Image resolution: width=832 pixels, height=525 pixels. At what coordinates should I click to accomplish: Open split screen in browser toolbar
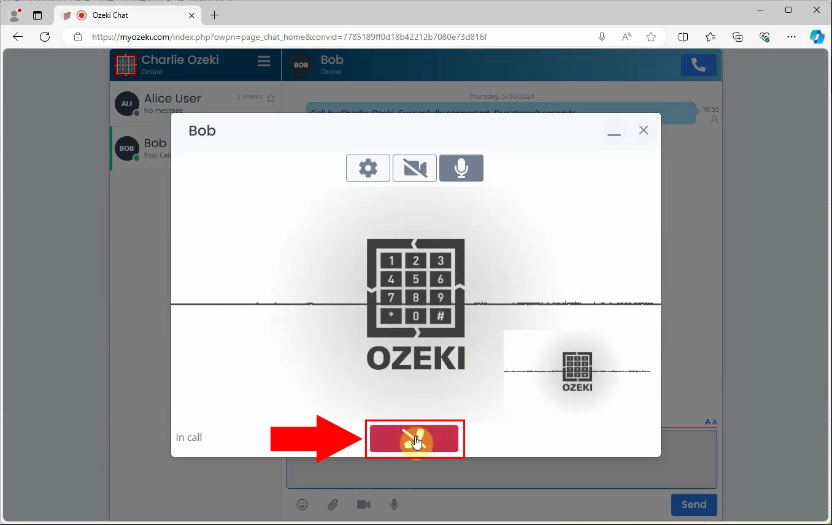[683, 37]
